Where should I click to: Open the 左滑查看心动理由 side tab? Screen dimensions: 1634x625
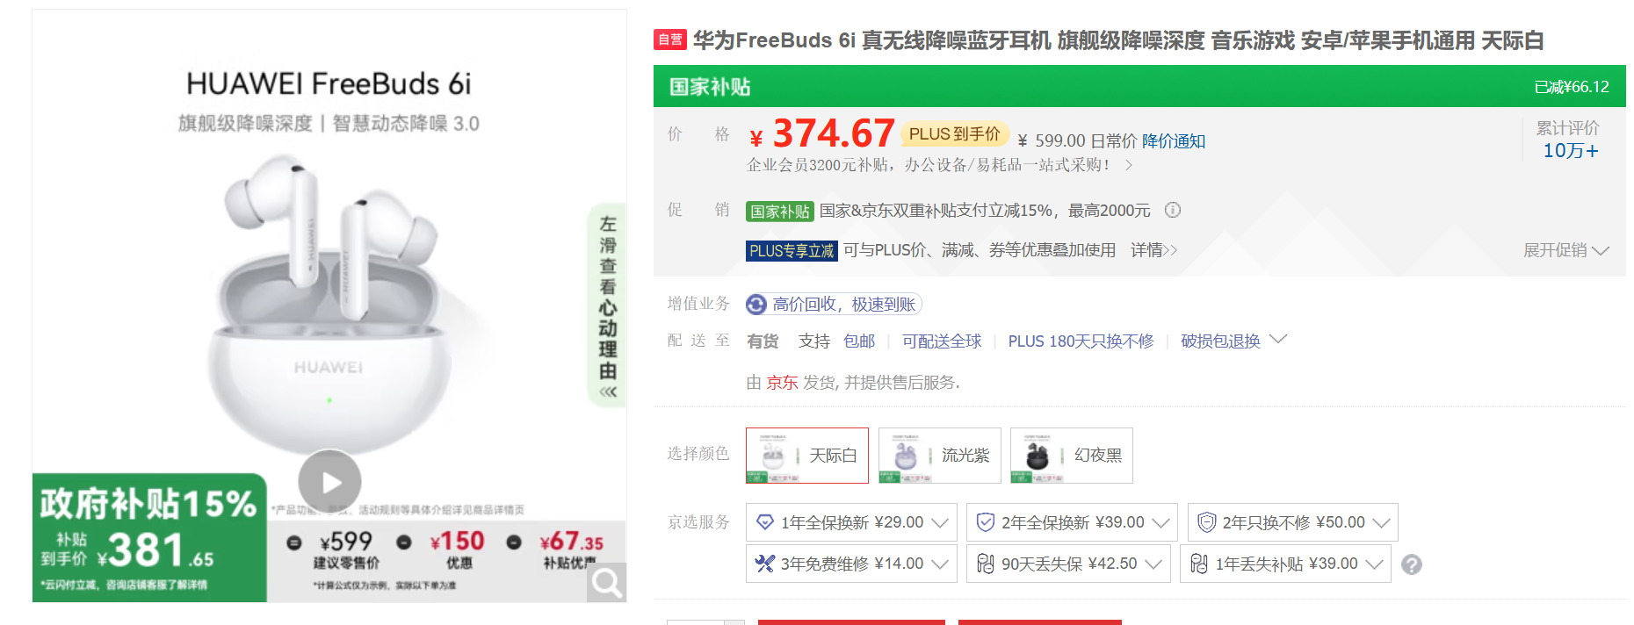point(607,305)
